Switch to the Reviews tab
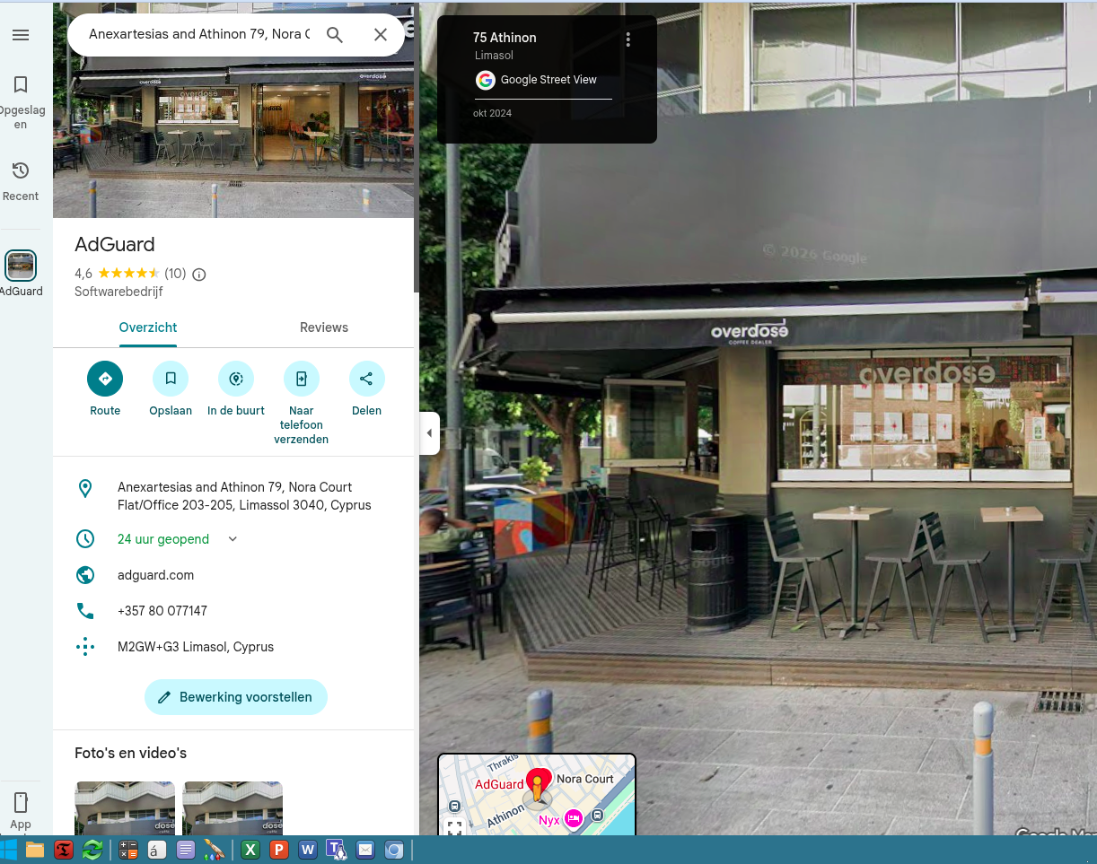 [x=324, y=327]
